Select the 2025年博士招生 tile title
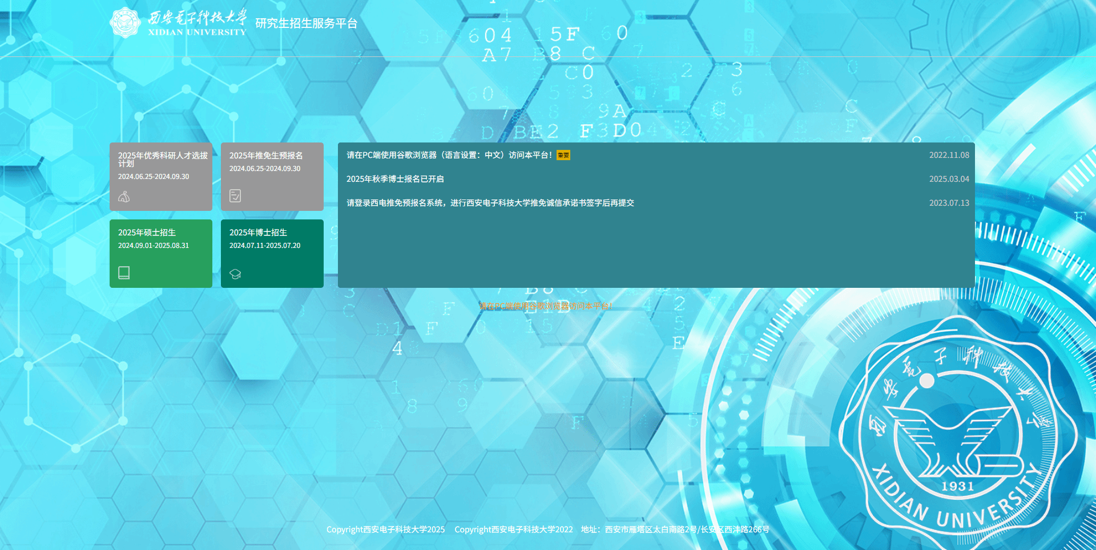 [258, 233]
